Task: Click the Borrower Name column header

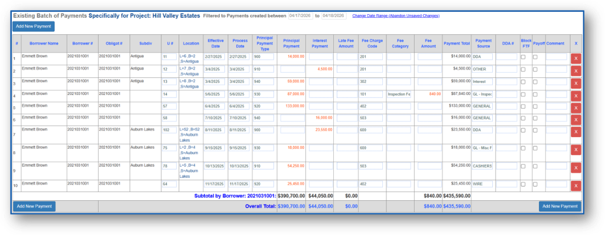Action: point(44,44)
